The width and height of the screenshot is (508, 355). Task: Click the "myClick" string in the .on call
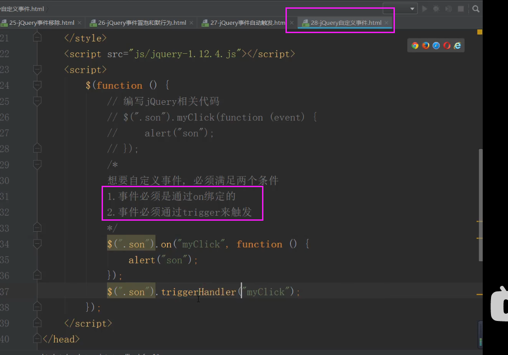coord(201,244)
